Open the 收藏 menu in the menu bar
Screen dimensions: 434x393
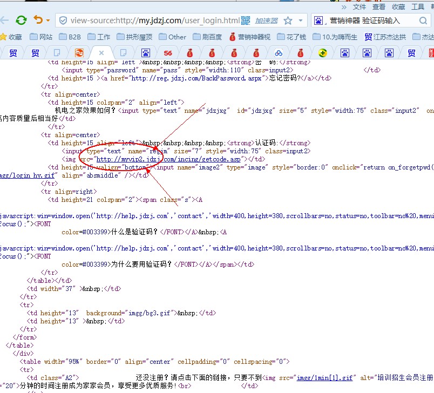tap(398, 6)
